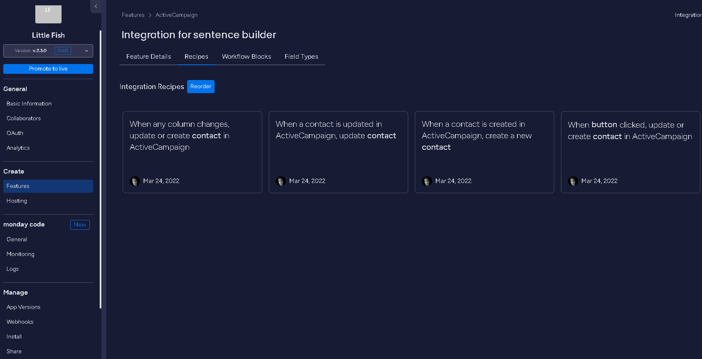Click the Manage section header
Image resolution: width=702 pixels, height=359 pixels.
pos(16,293)
